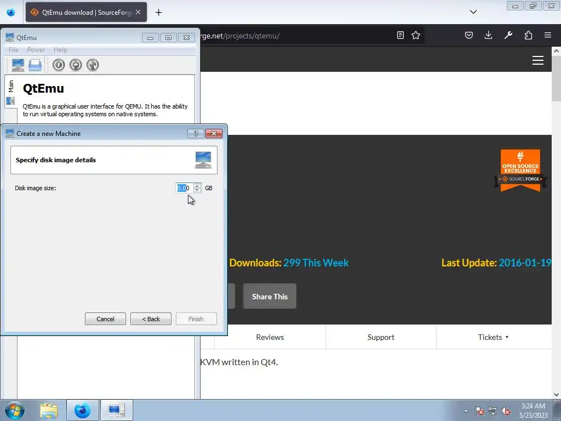Click the open machine icon in QtEmu toolbar
The width and height of the screenshot is (561, 421).
click(x=35, y=65)
